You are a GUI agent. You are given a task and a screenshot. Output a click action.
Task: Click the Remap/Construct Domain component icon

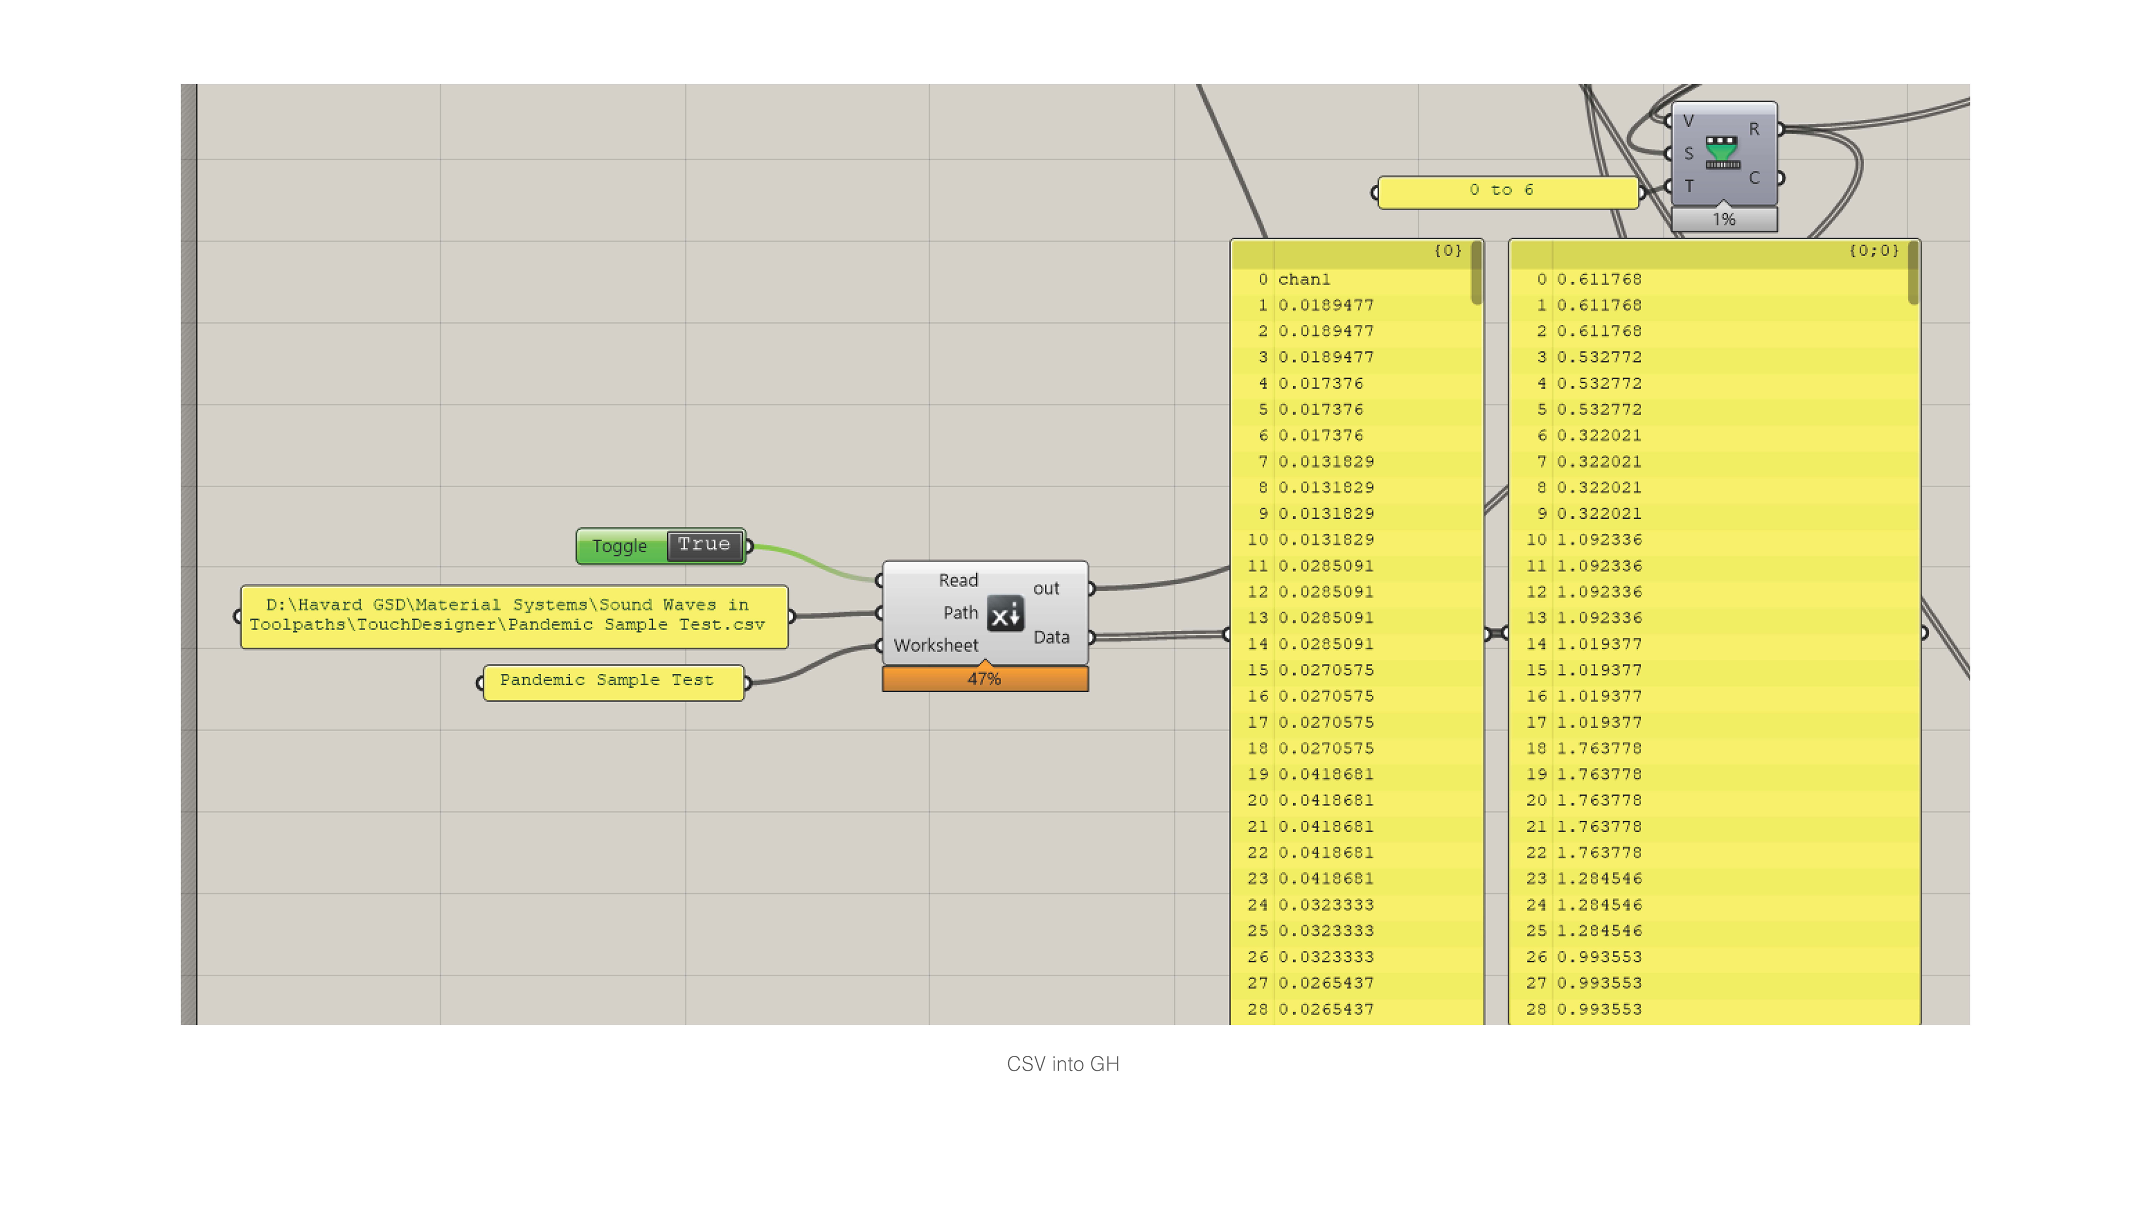tap(1722, 152)
